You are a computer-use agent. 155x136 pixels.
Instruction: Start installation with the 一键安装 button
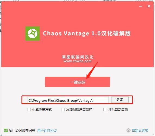77,82
